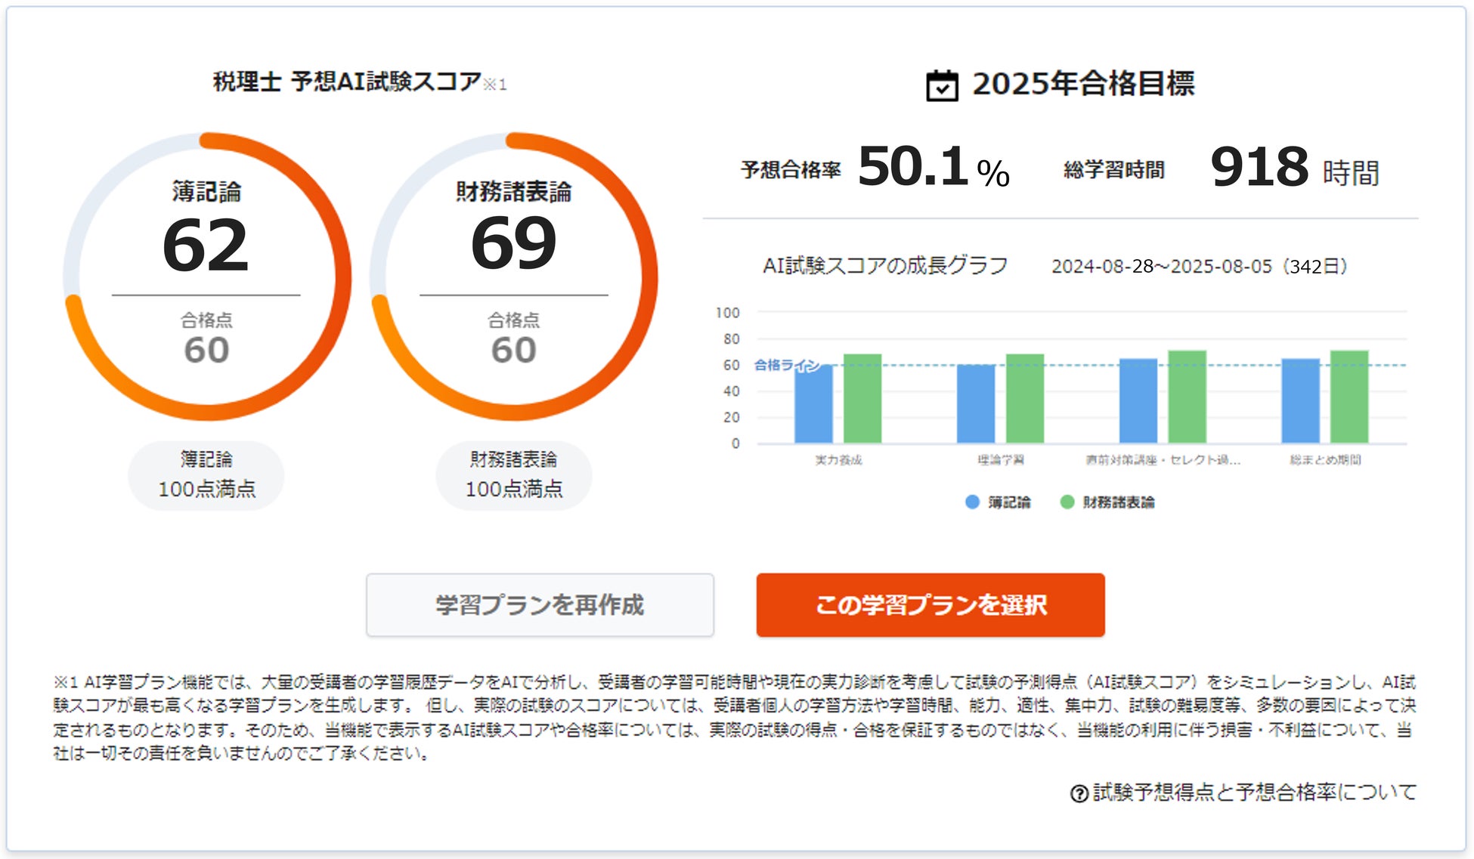Click the 合格ライン label on the chart
1474x859 pixels.
tap(786, 365)
